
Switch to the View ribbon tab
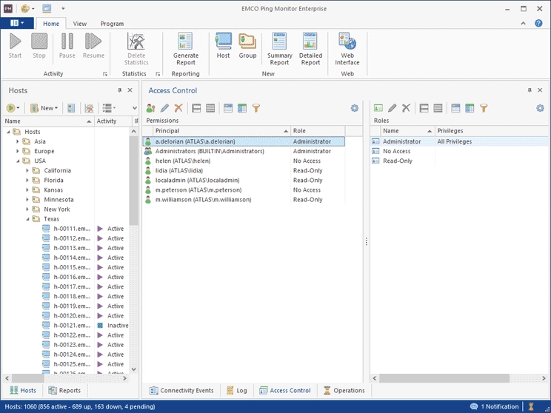point(80,24)
